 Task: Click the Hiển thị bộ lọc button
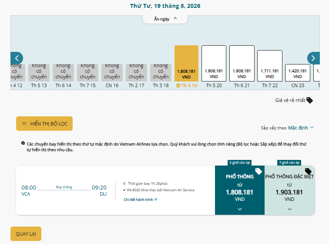click(44, 124)
